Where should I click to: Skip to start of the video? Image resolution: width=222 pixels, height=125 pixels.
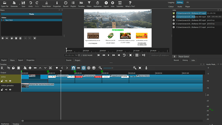98,55
